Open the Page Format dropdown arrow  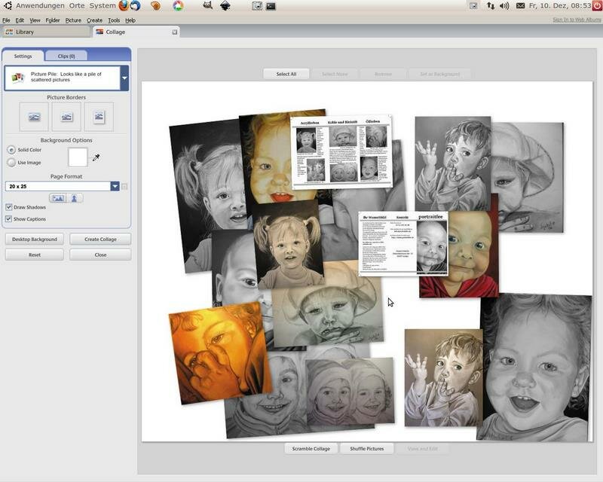click(115, 187)
